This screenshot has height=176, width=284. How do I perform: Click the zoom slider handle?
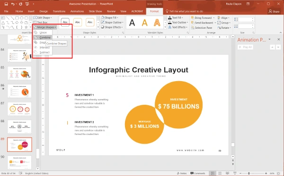(x=249, y=173)
